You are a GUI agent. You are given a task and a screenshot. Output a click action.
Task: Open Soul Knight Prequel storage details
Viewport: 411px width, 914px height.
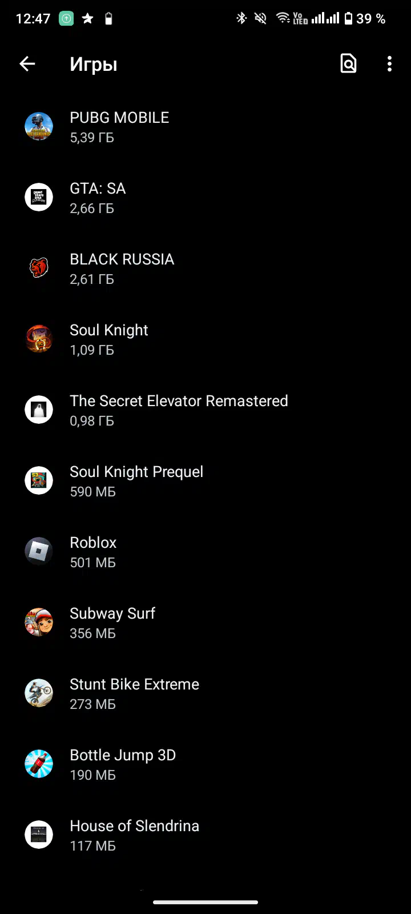(205, 480)
